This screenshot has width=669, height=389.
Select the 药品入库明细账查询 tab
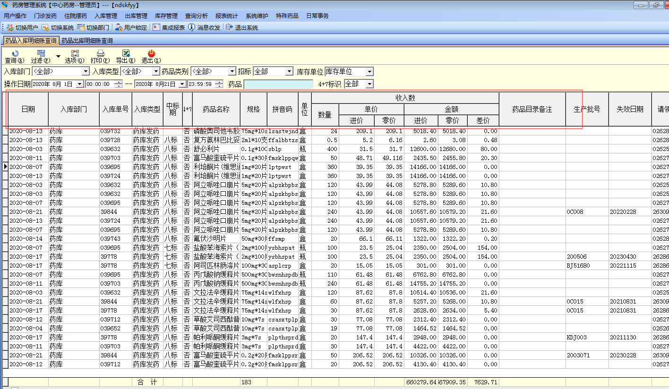coord(31,41)
